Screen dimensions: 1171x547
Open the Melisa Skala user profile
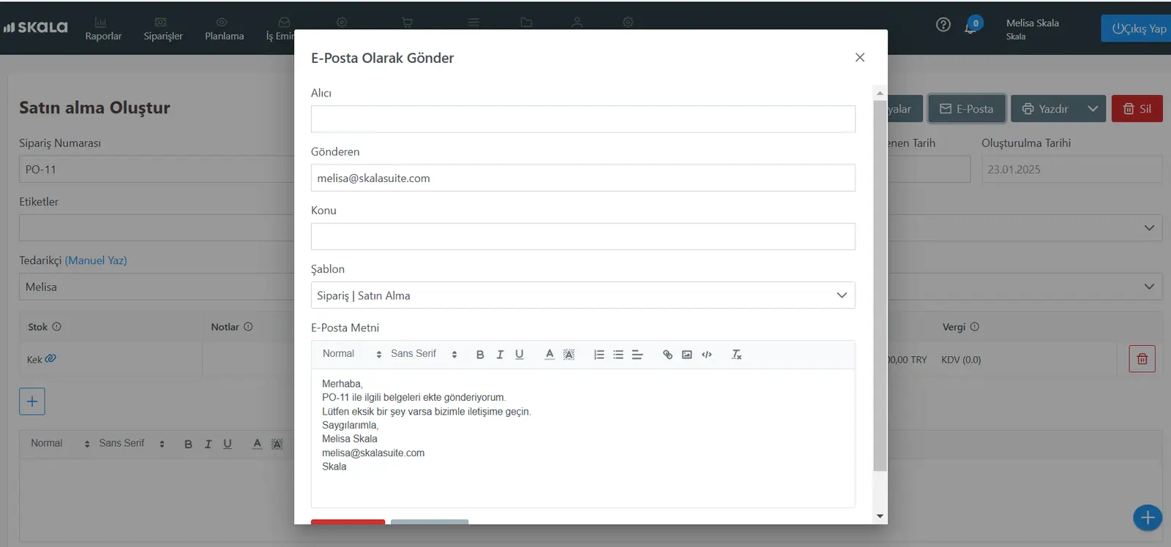(x=1032, y=29)
